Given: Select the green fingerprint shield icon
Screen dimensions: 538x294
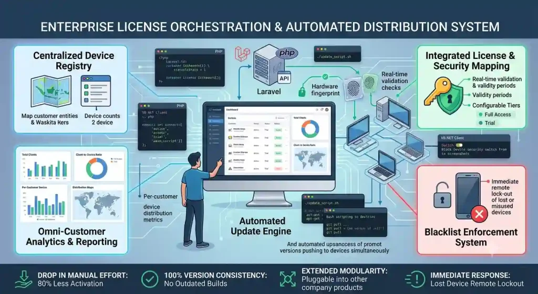Looking at the screenshot, I should click(x=369, y=84).
